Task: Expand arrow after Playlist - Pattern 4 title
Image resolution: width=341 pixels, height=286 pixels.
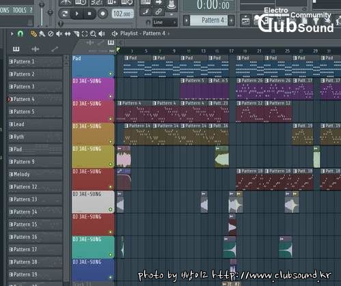Action: tap(168, 33)
